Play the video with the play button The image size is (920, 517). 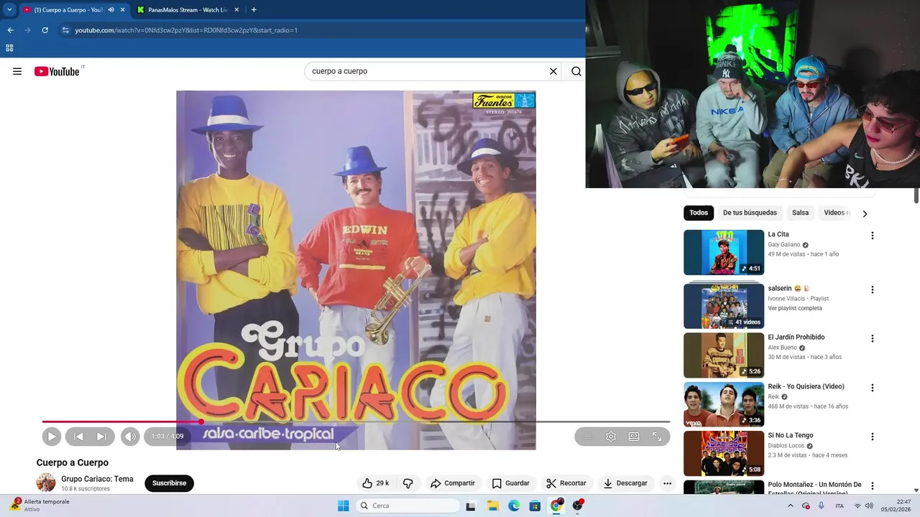51,436
